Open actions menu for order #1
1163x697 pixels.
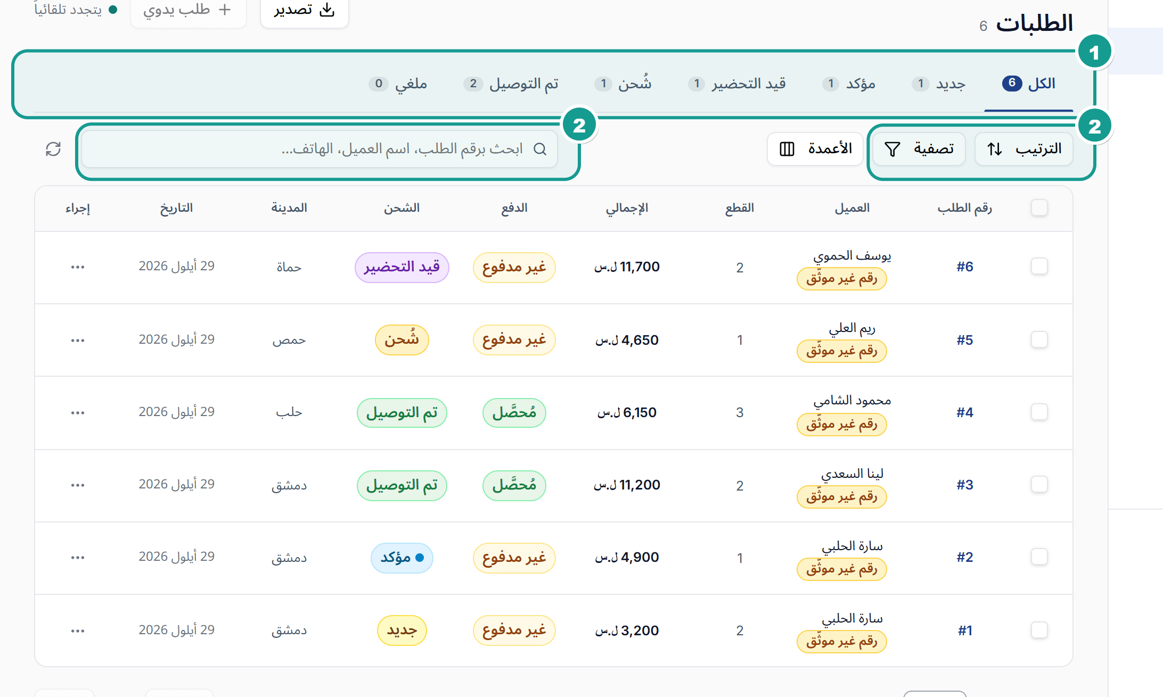click(78, 631)
